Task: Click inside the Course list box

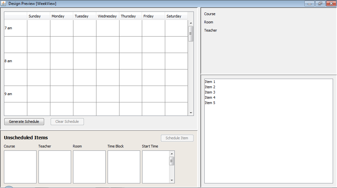Action: click(x=20, y=167)
